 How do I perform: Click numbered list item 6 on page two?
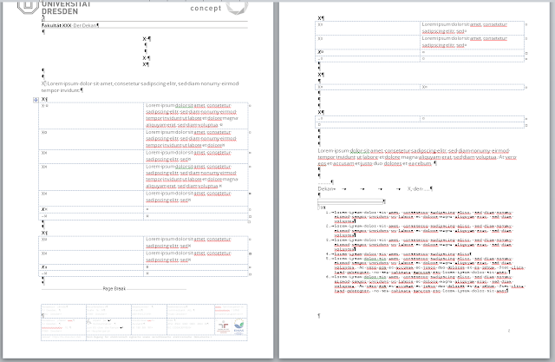[426, 284]
